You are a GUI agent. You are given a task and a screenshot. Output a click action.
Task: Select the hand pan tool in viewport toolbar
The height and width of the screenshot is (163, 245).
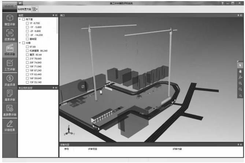click(240, 71)
